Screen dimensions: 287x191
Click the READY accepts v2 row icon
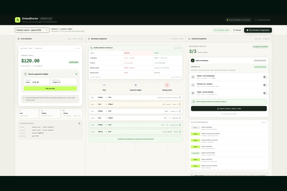click(x=180, y=111)
